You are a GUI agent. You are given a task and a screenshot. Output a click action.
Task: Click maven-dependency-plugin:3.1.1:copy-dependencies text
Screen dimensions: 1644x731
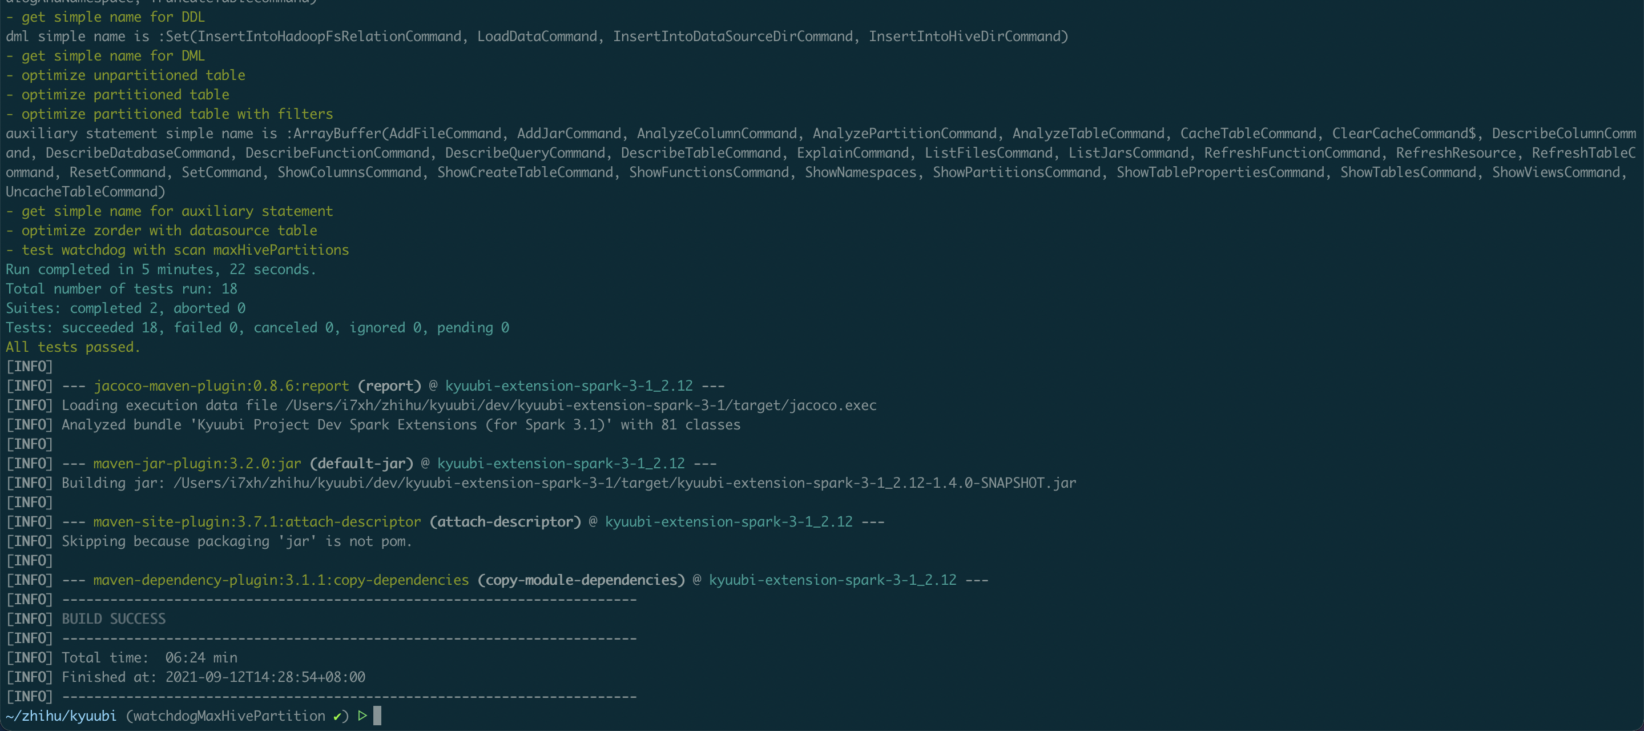click(281, 580)
